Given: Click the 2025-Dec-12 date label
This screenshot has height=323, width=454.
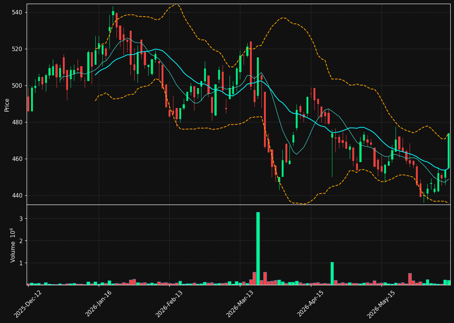Looking at the screenshot, I should point(28,304).
